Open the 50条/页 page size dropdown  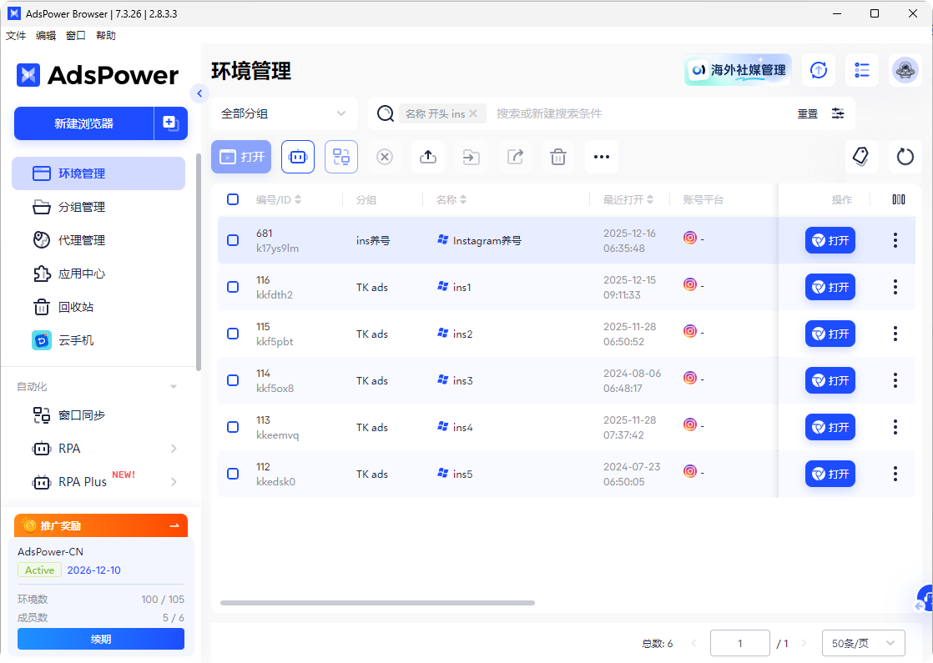pyautogui.click(x=863, y=642)
